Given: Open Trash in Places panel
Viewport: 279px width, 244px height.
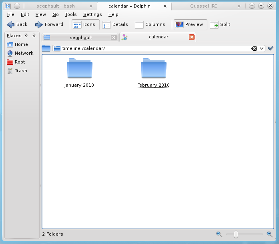Looking at the screenshot, I should coord(17,71).
